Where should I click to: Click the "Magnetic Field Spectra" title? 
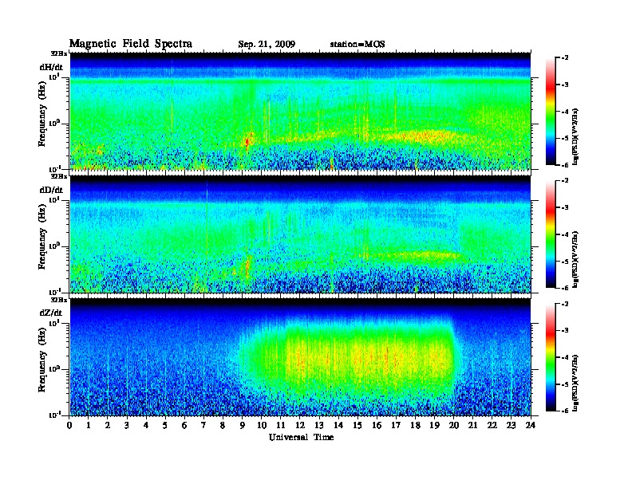point(131,44)
